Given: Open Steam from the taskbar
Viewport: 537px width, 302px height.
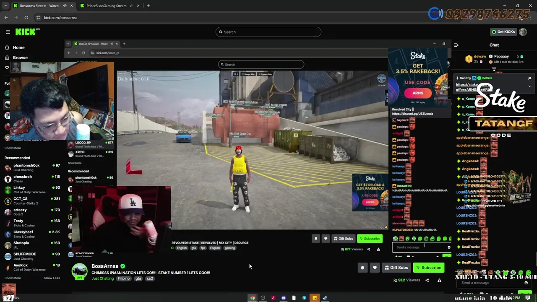Looking at the screenshot, I should [x=325, y=298].
